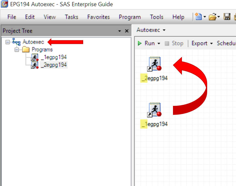Click the Schedule button
The image size is (236, 186).
click(226, 43)
